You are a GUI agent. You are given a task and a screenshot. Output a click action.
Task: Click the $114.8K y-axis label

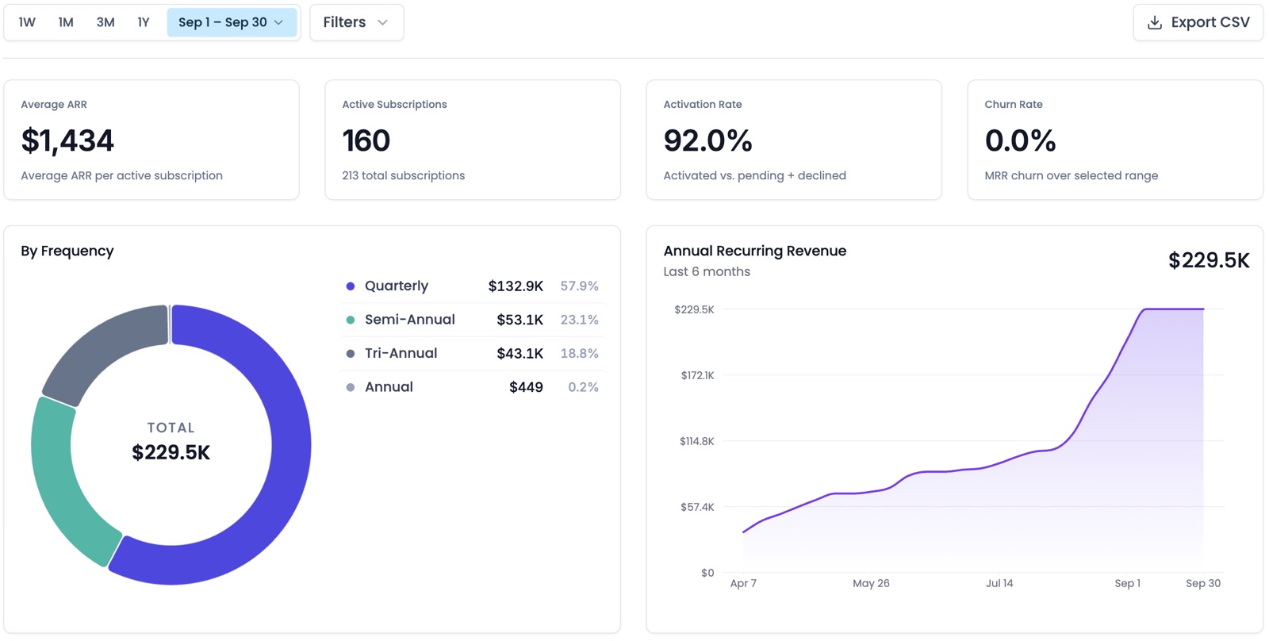[x=696, y=441]
